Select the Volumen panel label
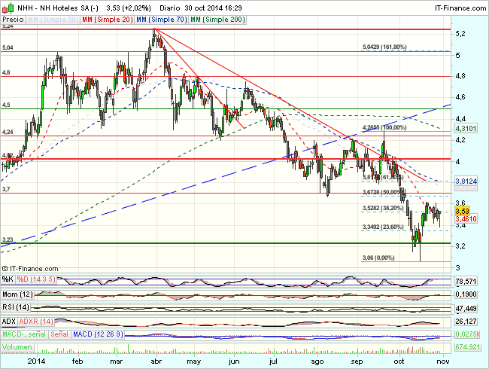 point(17,349)
